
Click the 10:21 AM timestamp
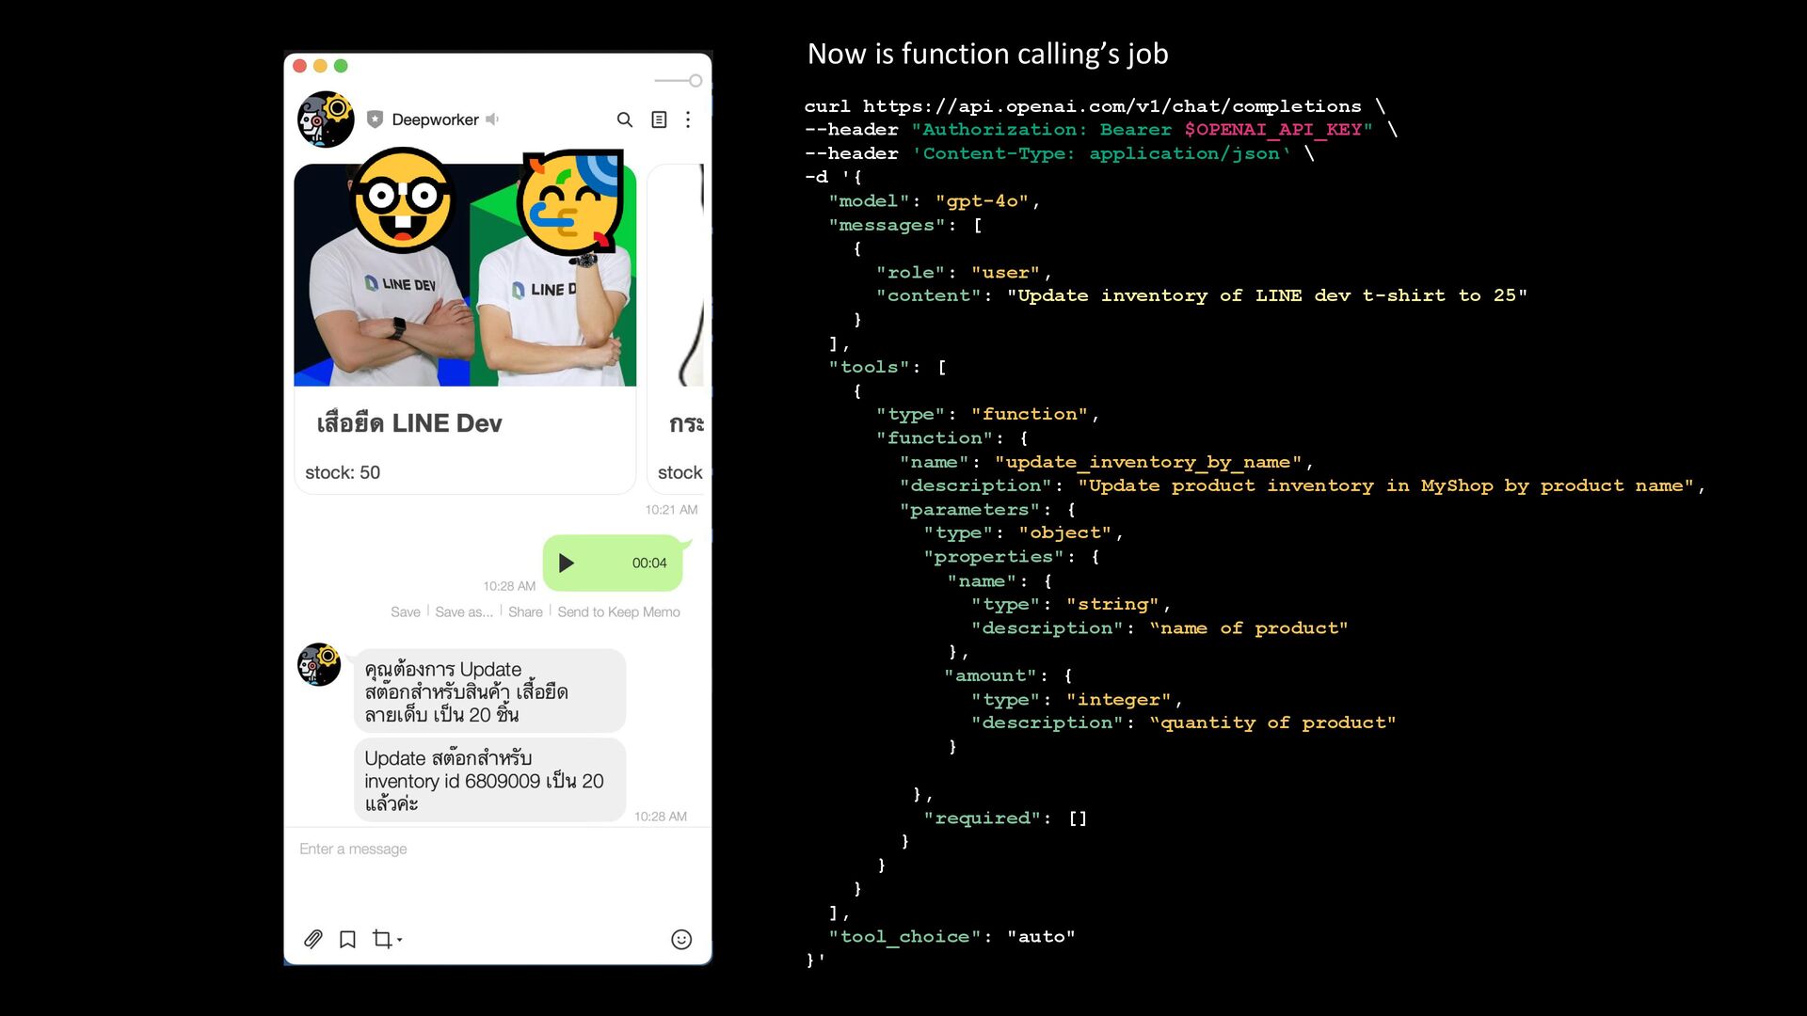pos(671,510)
